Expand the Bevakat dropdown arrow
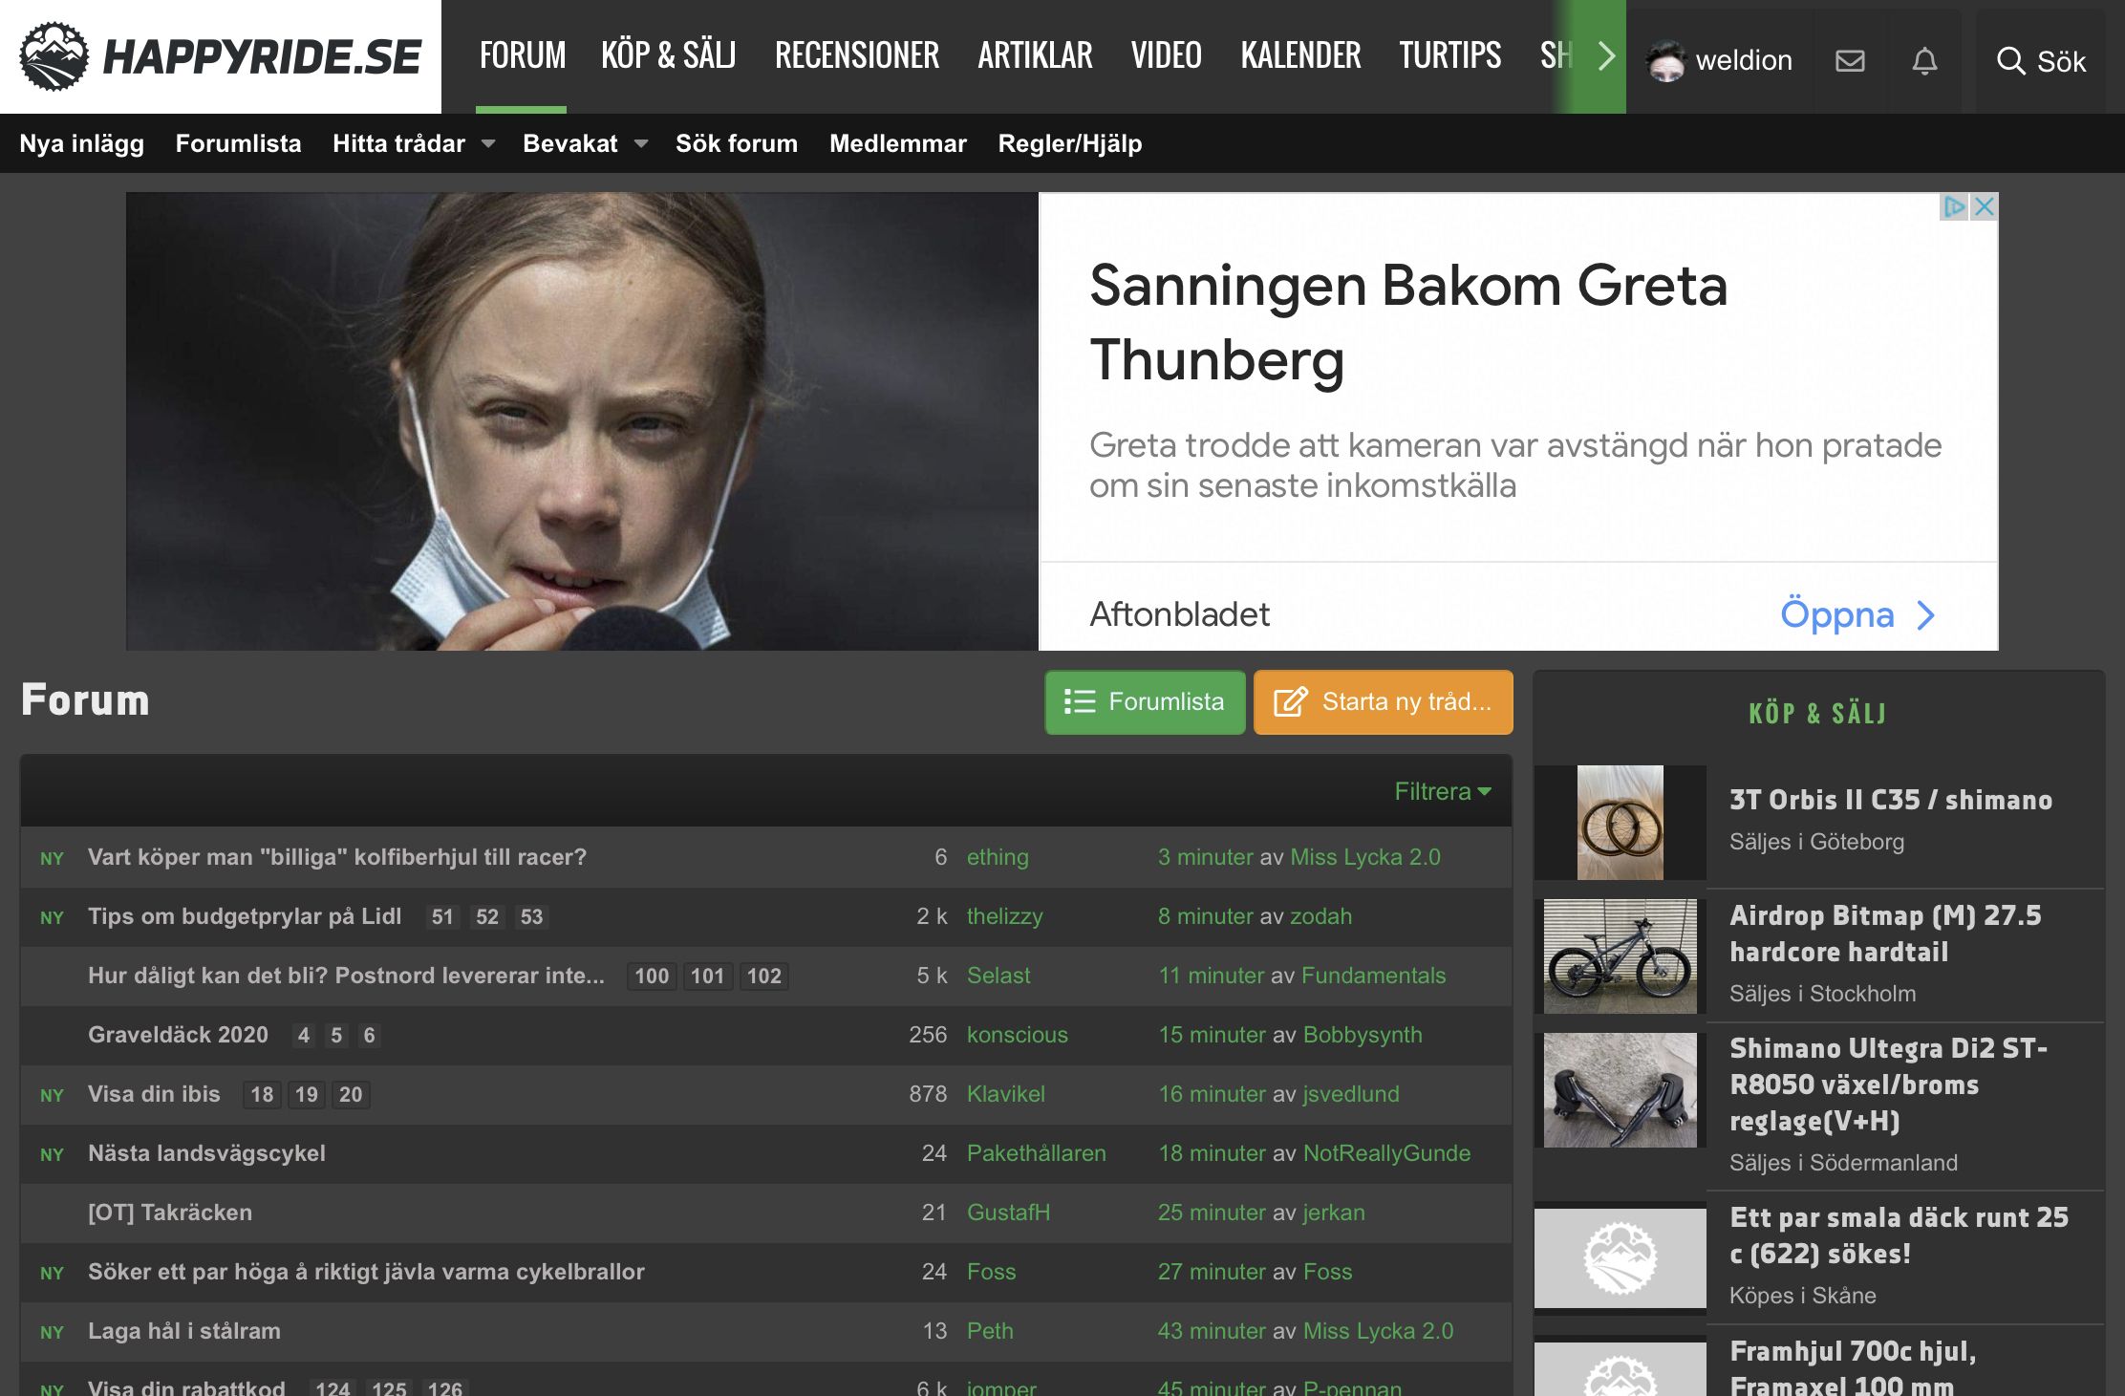 pyautogui.click(x=641, y=144)
